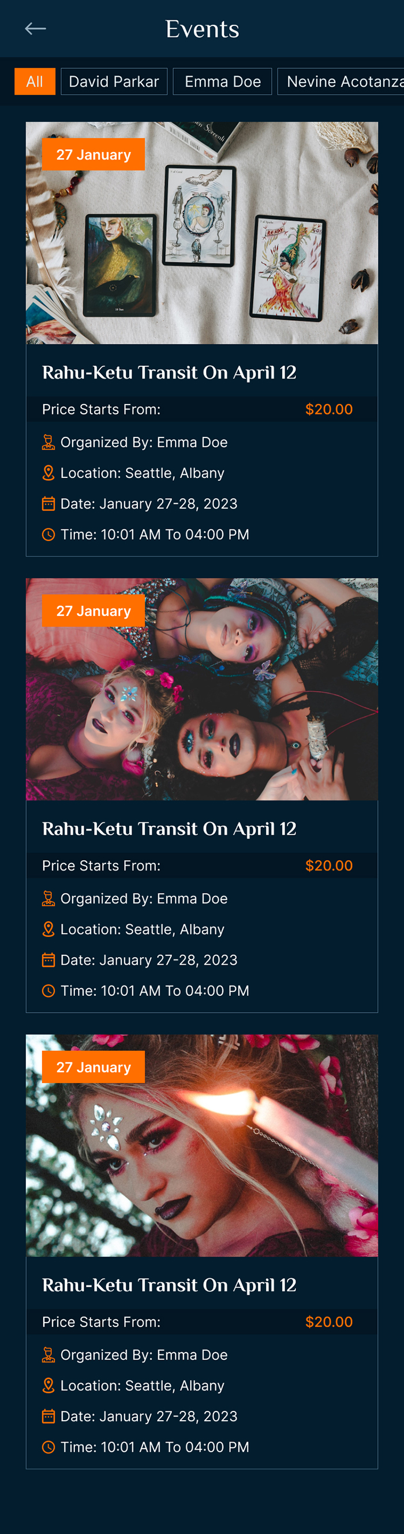Tap the back arrow icon

click(35, 28)
